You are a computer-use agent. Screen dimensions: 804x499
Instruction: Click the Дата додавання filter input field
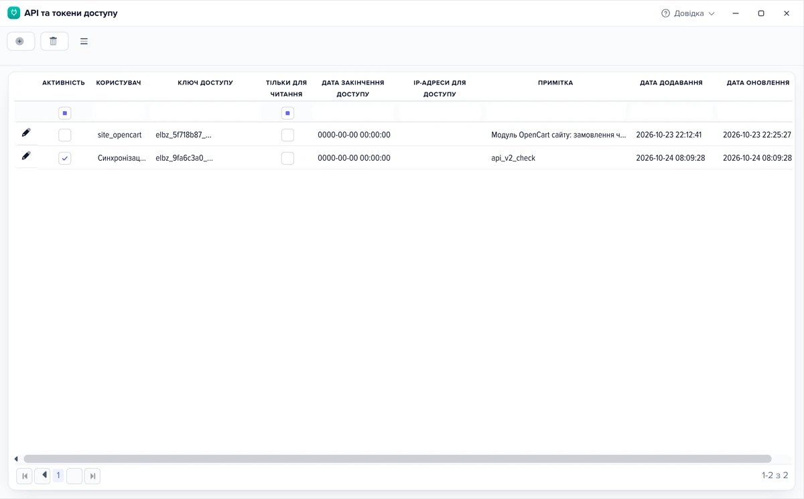(x=671, y=113)
